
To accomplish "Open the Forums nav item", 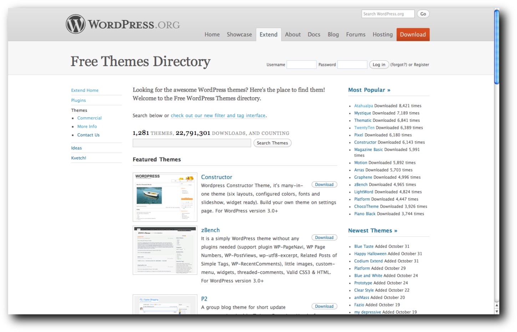I will (356, 35).
